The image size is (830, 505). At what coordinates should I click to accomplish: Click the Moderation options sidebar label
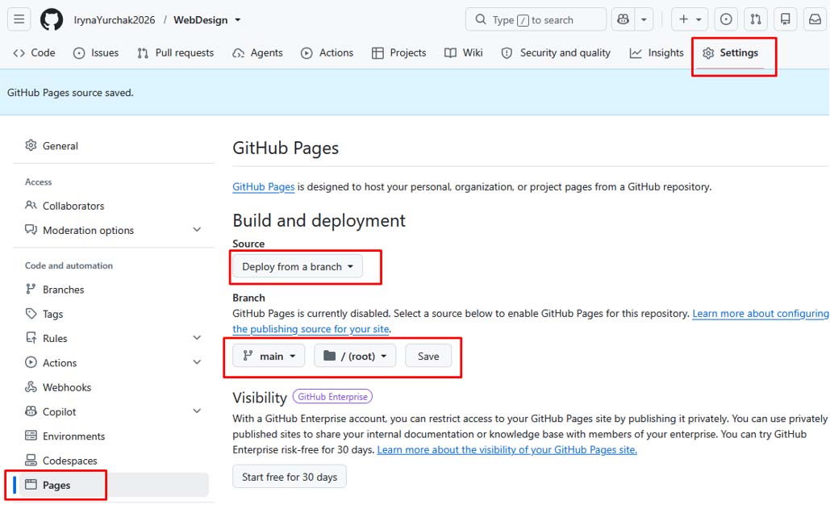pyautogui.click(x=89, y=230)
